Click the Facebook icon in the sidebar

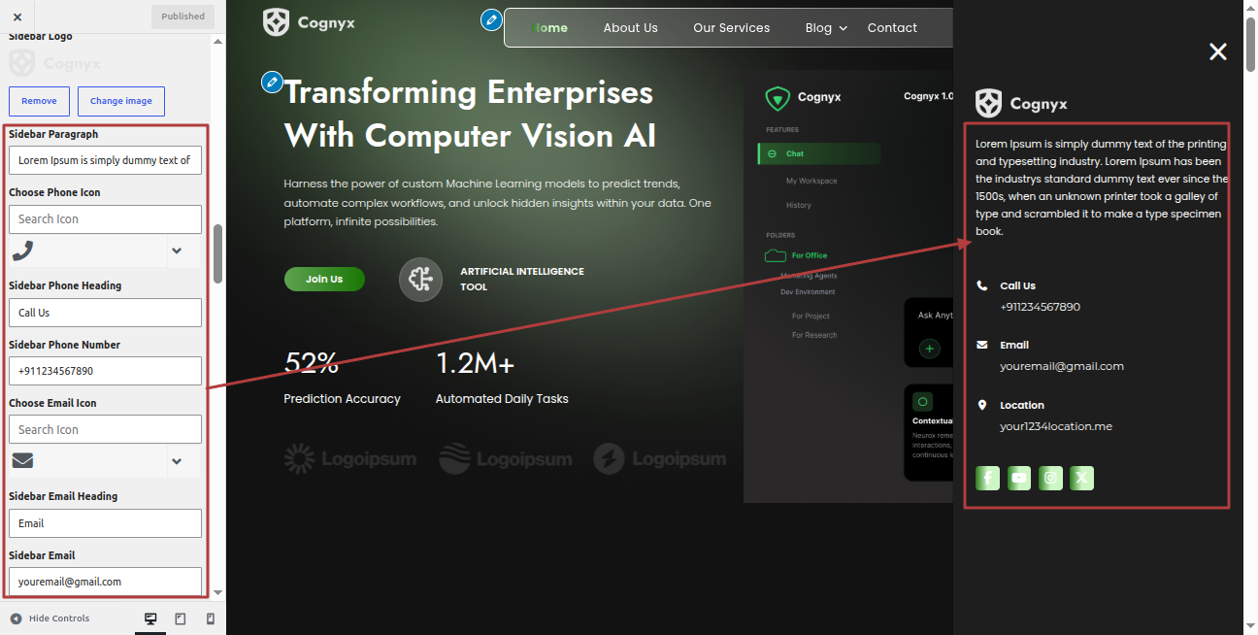click(x=987, y=478)
